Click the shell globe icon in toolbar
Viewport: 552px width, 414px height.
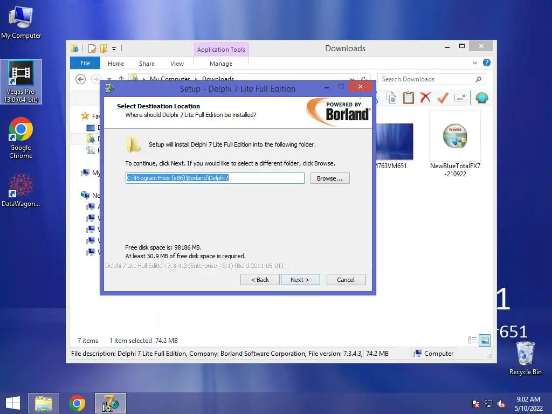click(481, 98)
